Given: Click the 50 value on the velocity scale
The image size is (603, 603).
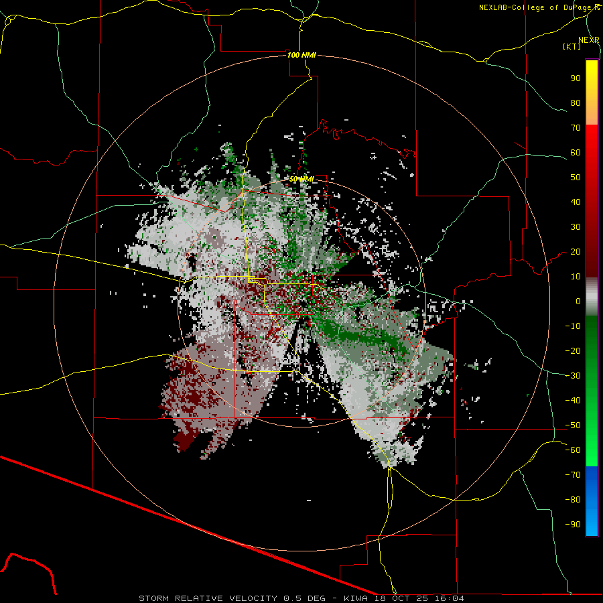Looking at the screenshot, I should coord(576,178).
